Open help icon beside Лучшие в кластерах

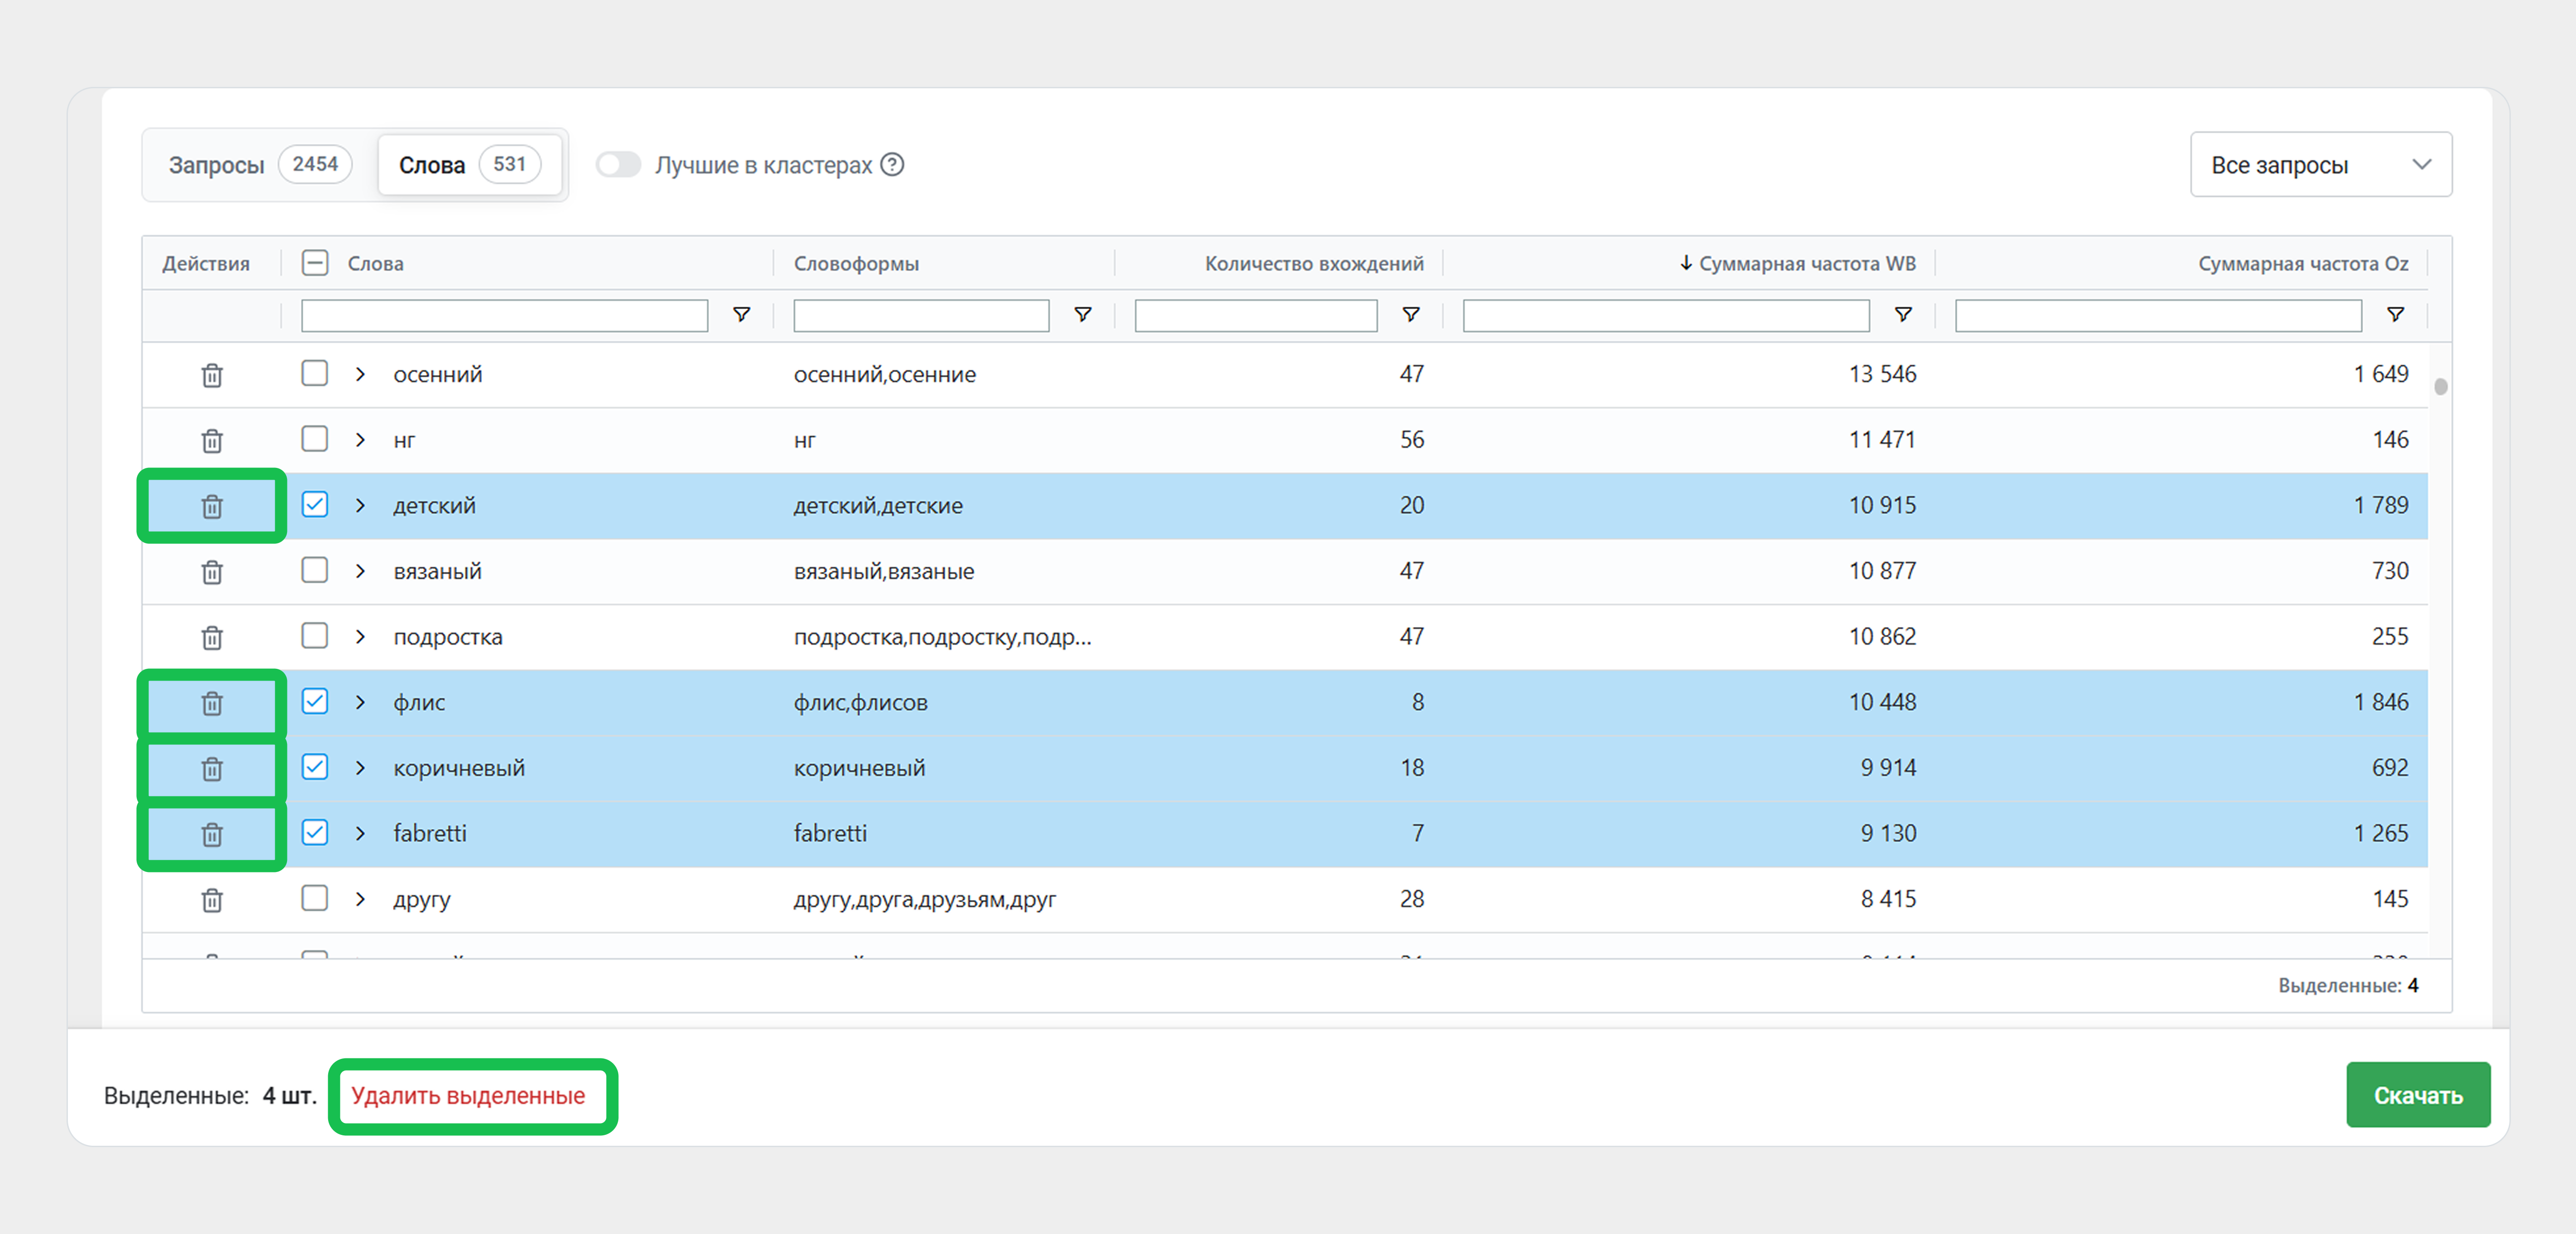point(892,165)
